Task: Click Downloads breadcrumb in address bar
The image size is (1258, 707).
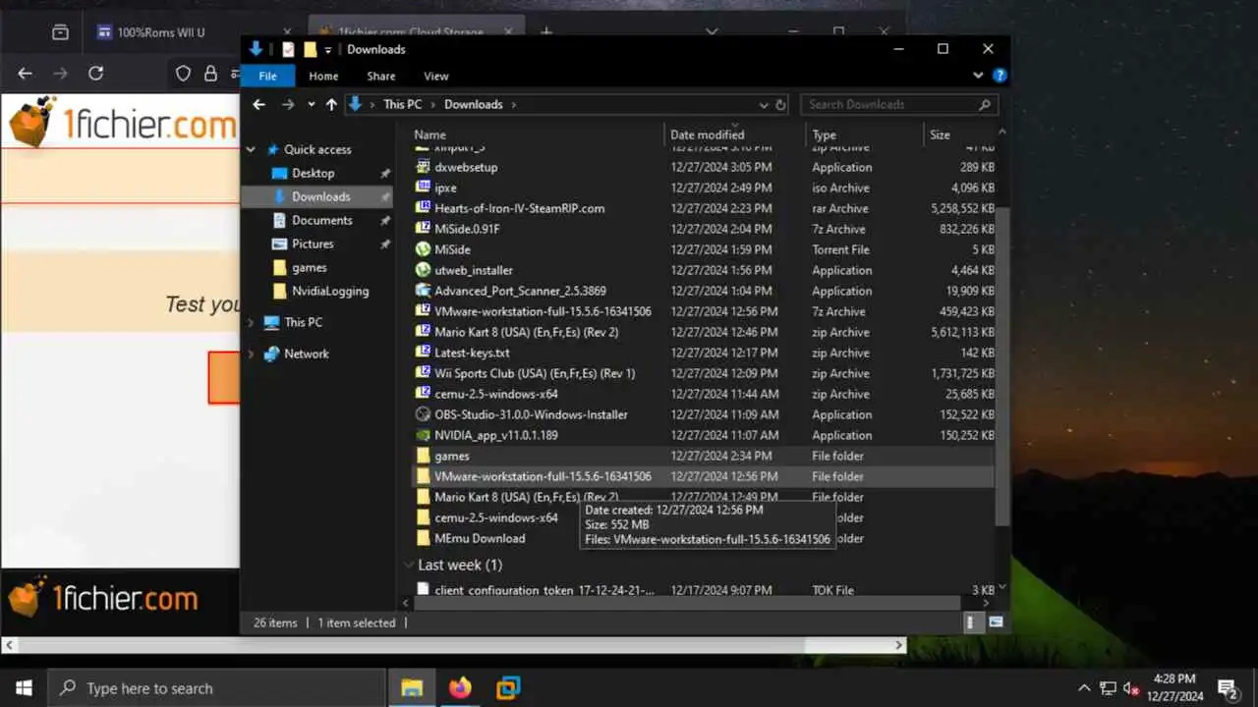Action: pyautogui.click(x=473, y=104)
